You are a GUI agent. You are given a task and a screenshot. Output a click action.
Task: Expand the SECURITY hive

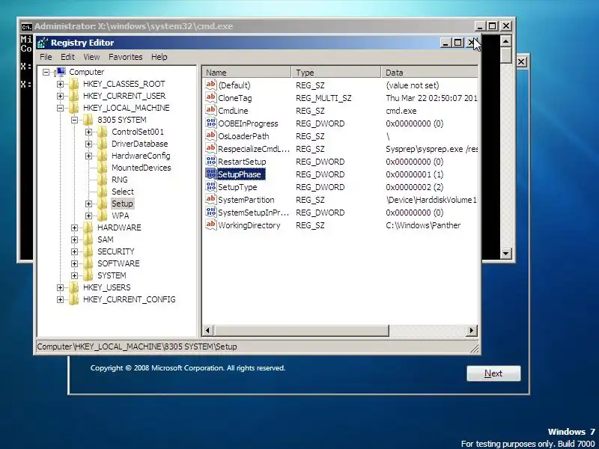click(74, 251)
